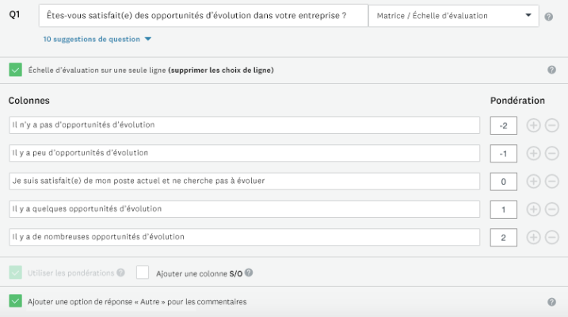Click the "Il y a peu d'opportunités" column field
The image size is (568, 317).
tap(244, 153)
